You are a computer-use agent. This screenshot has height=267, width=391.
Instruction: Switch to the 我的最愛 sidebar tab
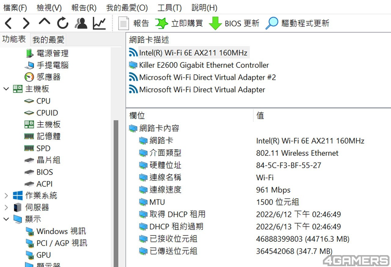tap(48, 39)
